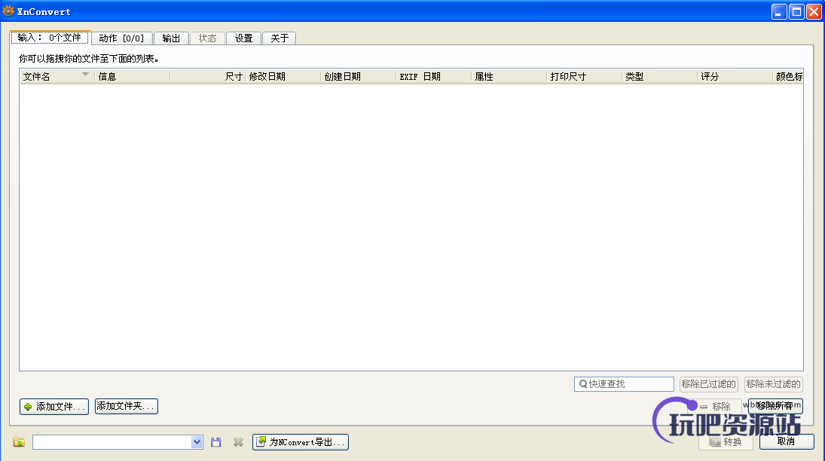Click the 移除已过滤的 button
The width and height of the screenshot is (825, 461).
708,384
